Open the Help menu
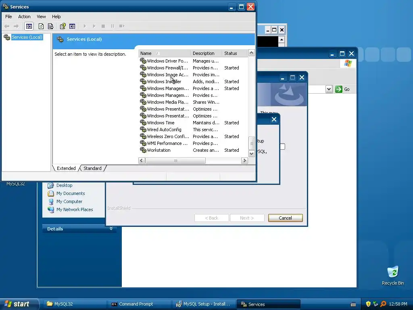This screenshot has width=413, height=310. [x=56, y=17]
